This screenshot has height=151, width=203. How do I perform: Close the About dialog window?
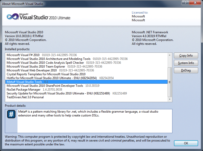[x=195, y=3]
